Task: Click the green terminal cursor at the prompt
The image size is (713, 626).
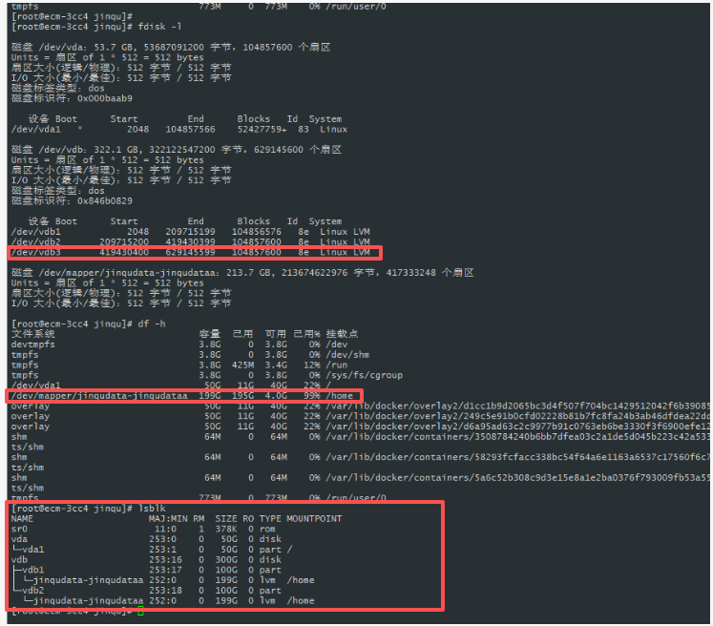Action: tap(140, 612)
